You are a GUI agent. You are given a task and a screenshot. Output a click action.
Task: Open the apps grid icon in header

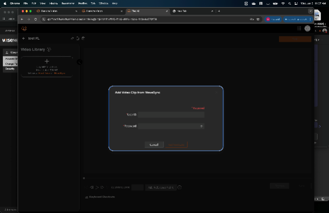pyautogui.click(x=299, y=29)
